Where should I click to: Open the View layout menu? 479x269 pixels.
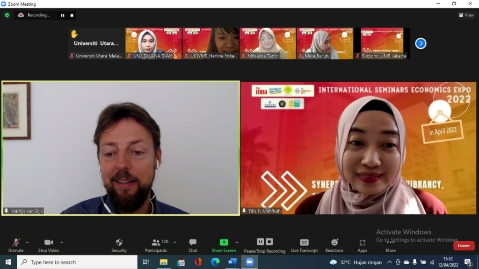[x=466, y=15]
